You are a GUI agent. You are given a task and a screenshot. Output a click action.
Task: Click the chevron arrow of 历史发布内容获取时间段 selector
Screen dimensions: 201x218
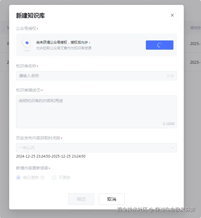click(x=173, y=148)
